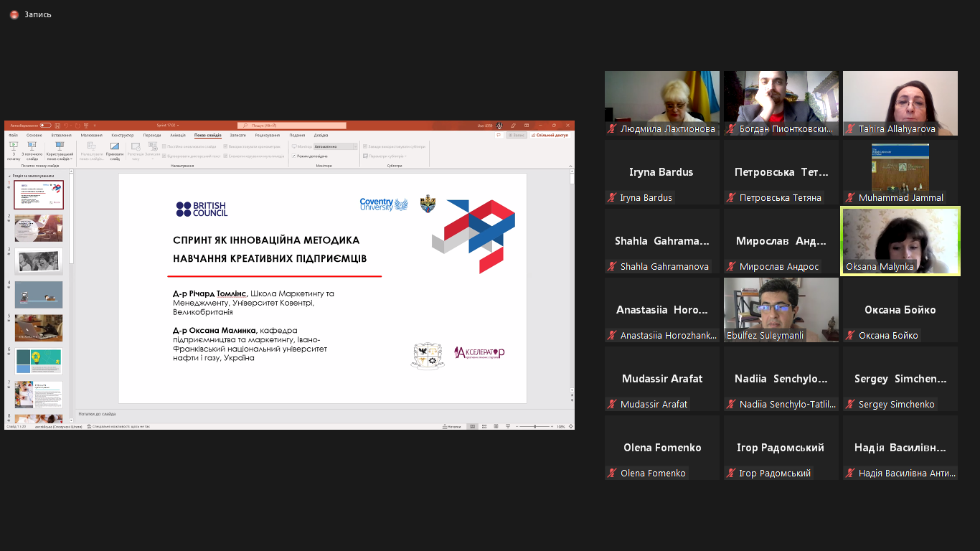Collapse the ribbon with the chevron arrow
980x551 pixels.
pyautogui.click(x=571, y=165)
